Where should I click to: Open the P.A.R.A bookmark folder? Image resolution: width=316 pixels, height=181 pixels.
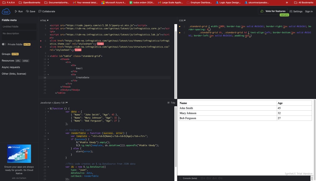point(9,2)
